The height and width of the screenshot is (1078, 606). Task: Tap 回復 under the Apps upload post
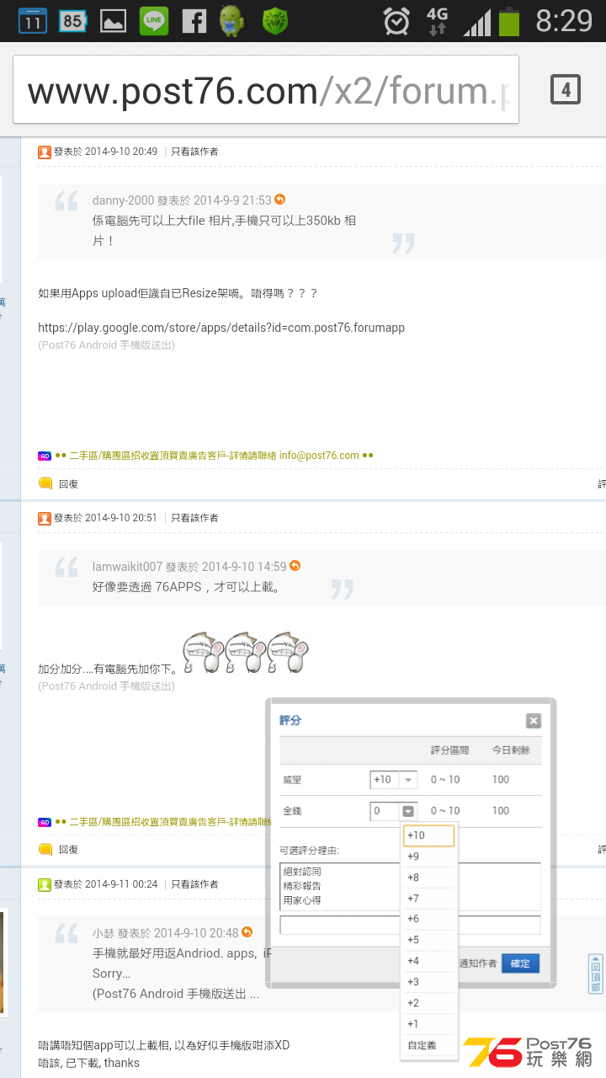click(68, 484)
